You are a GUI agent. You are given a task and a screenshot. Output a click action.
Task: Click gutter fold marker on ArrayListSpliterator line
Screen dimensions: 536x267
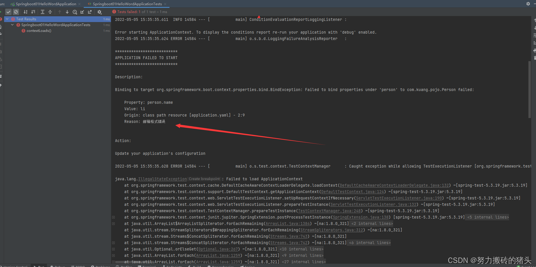pos(113,224)
